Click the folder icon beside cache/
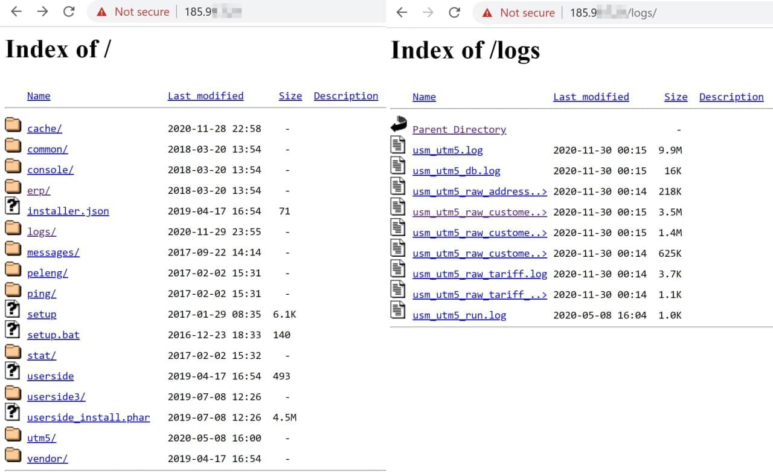Screen dimensions: 773x473 [x=13, y=126]
